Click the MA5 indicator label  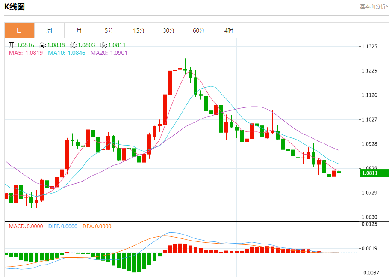pyautogui.click(x=26, y=53)
